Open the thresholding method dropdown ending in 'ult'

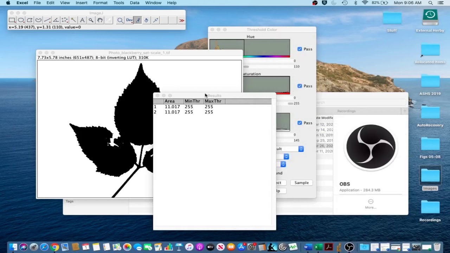tap(290, 149)
